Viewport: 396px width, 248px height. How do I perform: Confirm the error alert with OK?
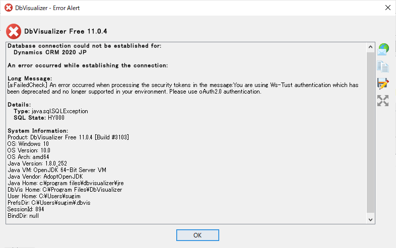(x=197, y=235)
